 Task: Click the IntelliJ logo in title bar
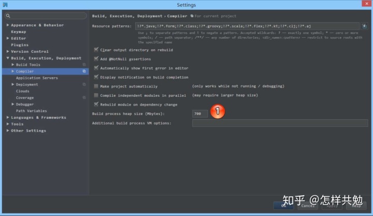click(5, 5)
